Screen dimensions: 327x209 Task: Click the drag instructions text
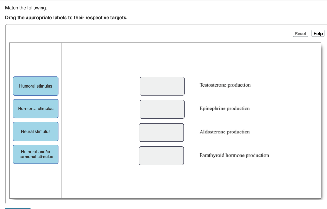(66, 18)
